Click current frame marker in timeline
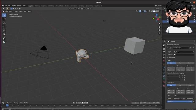Viewport: 196px width, 110px height. [7, 105]
